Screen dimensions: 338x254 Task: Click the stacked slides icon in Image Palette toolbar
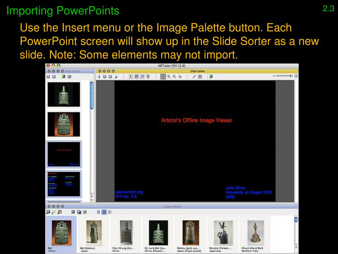[79, 212]
